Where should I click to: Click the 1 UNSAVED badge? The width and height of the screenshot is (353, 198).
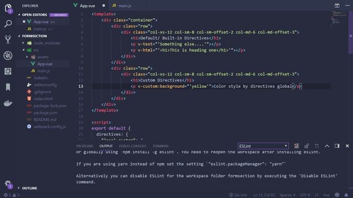[x=59, y=15]
